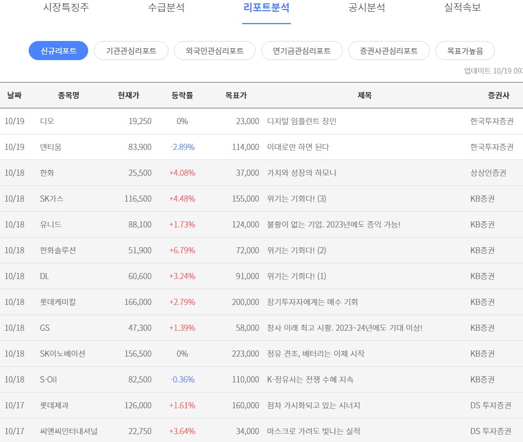Choose the 목표가높음 filter
Screen dimensions: 523x442
tap(465, 51)
